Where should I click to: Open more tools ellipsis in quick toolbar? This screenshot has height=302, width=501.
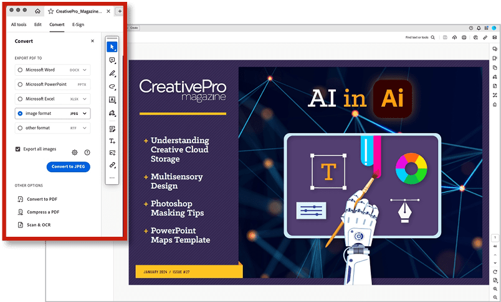click(x=112, y=178)
